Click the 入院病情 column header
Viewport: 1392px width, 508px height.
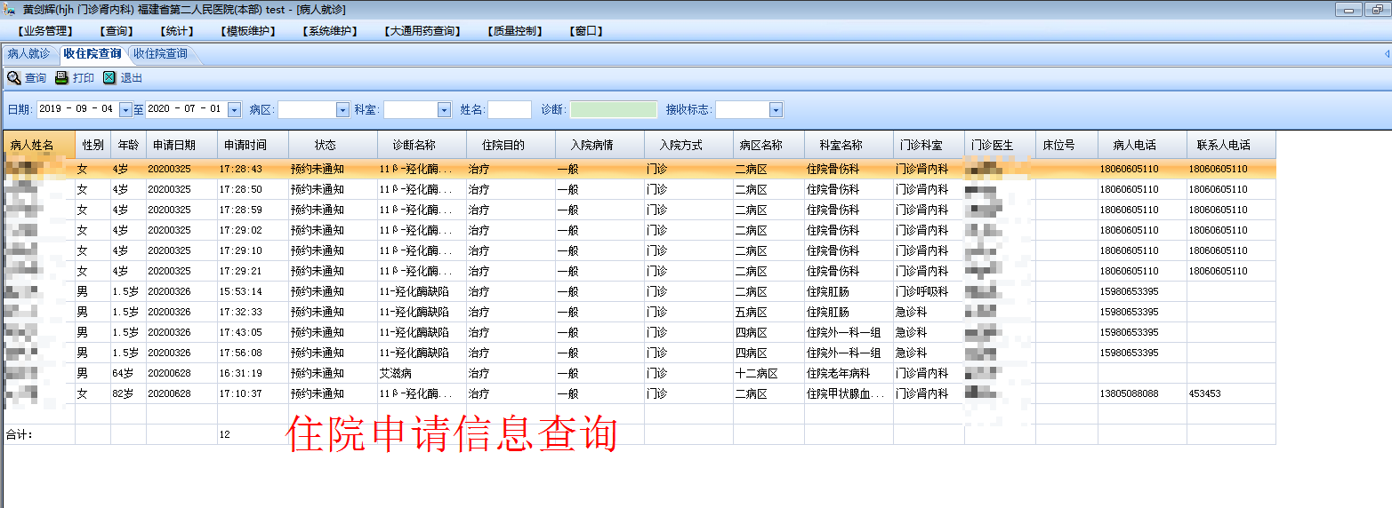point(599,145)
